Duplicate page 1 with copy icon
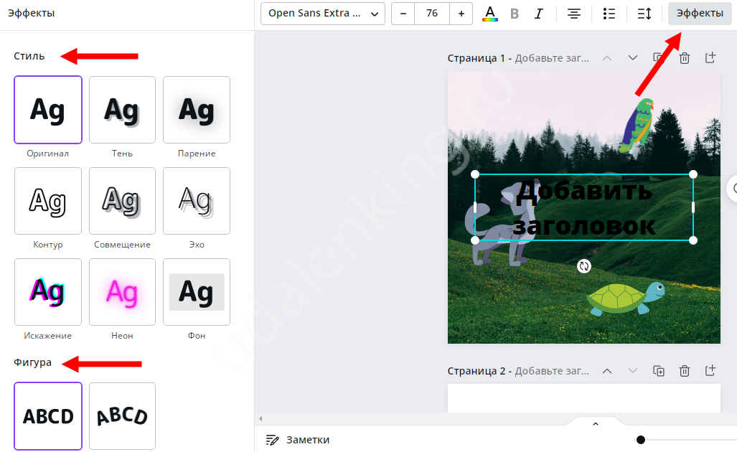This screenshot has width=737, height=452. click(658, 58)
